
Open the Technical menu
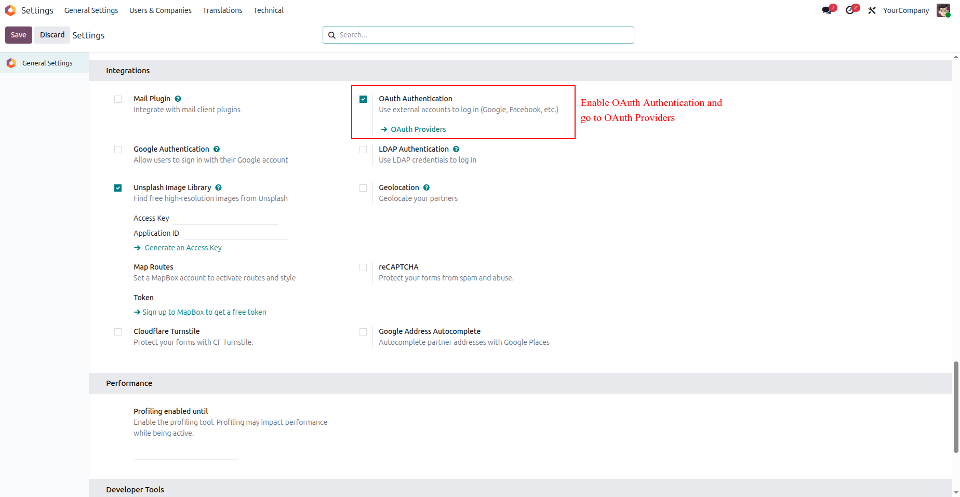[269, 10]
